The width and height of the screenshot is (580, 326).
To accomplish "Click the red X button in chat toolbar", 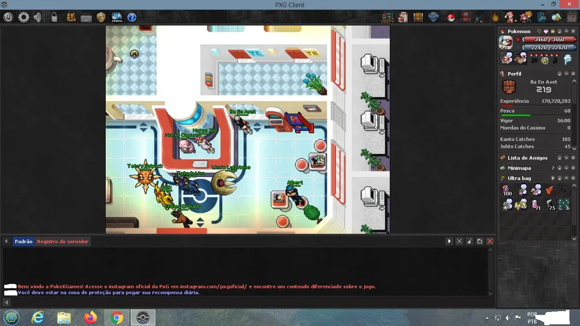I will coord(490,241).
